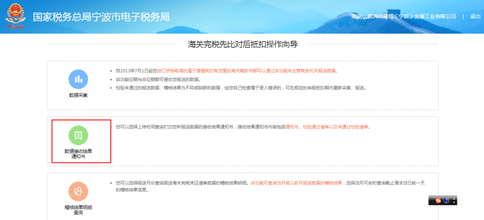Minimize the input method toolbar with dash

454,199
